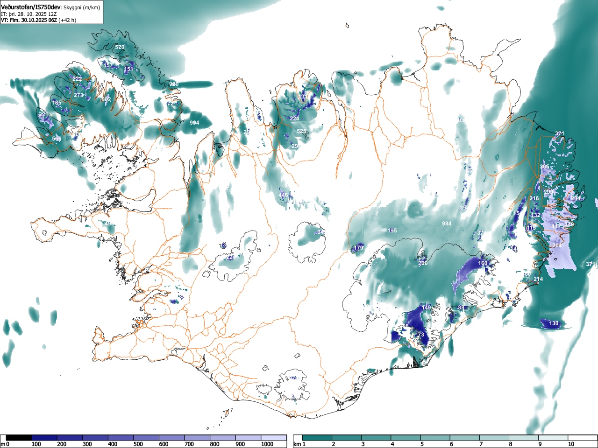
Task: Click the '500' tick on the meter legend
Action: click(x=138, y=444)
